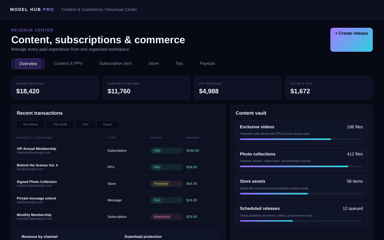The image size is (384, 240).
Task: Click the Export button
Action: pyautogui.click(x=107, y=125)
